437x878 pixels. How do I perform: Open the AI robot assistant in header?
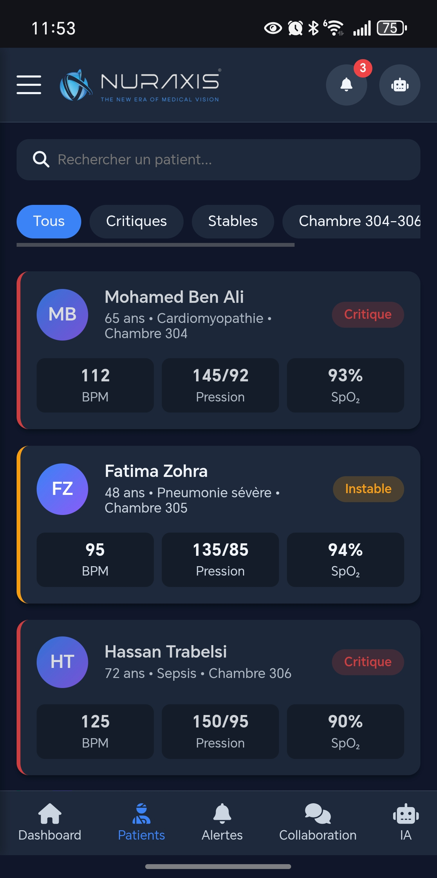click(400, 85)
